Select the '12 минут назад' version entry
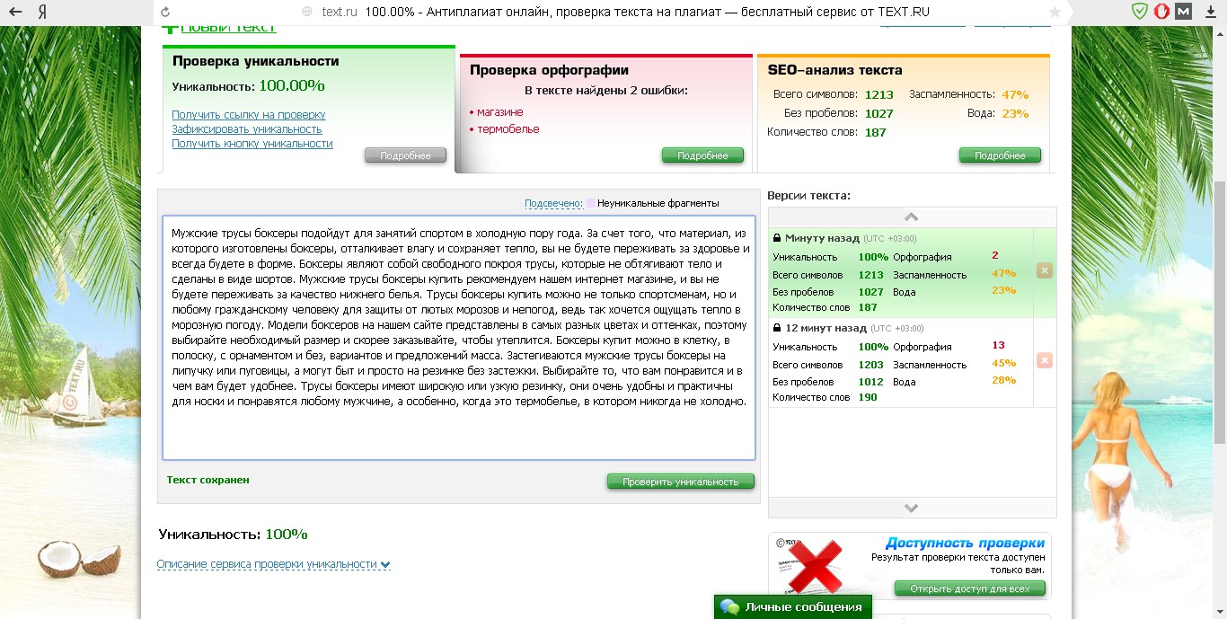 pos(900,363)
